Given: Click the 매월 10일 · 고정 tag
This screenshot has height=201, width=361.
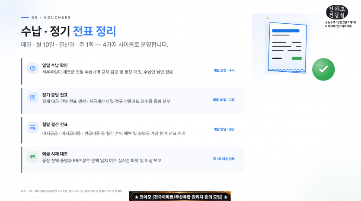Looking at the screenshot, I should [224, 100].
